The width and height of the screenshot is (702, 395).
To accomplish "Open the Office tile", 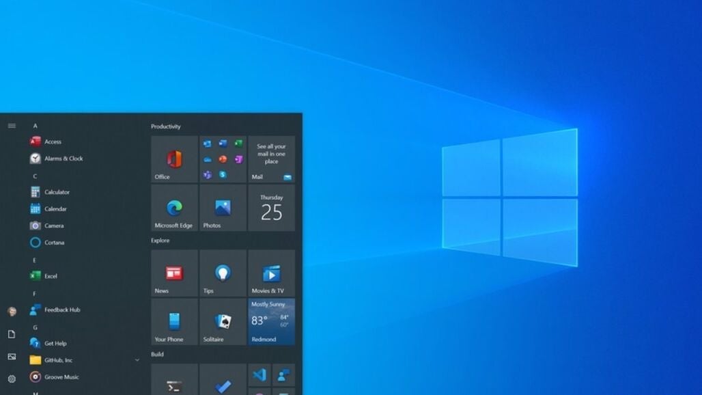I will pos(174,159).
